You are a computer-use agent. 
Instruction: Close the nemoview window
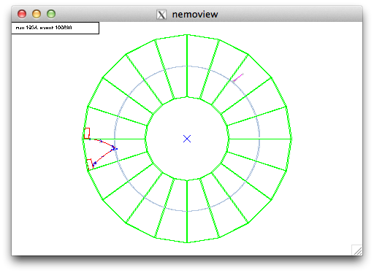22,14
